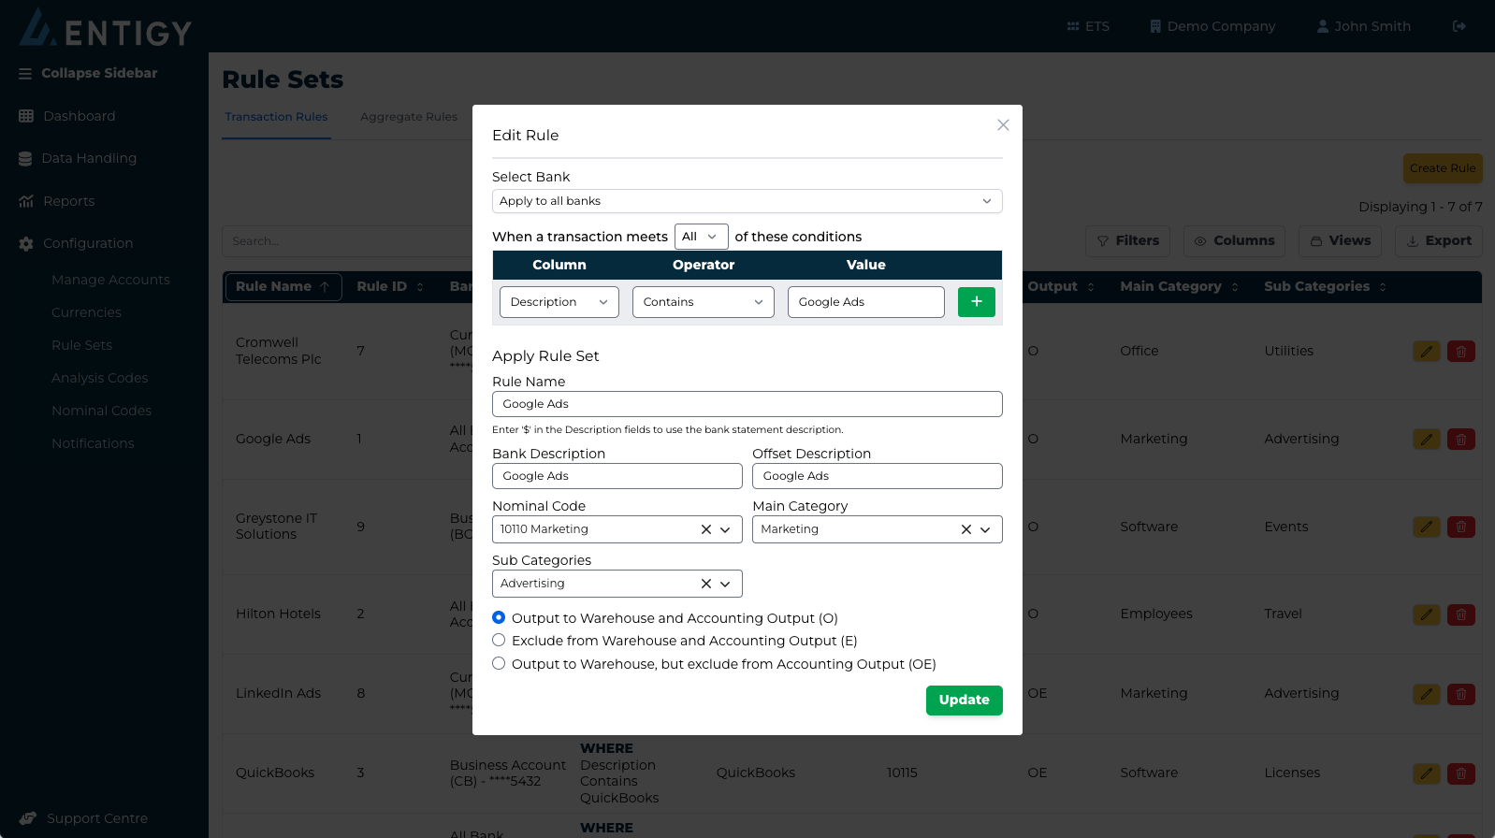The image size is (1495, 838).
Task: Click the logout icon in top bar
Action: [x=1459, y=26]
